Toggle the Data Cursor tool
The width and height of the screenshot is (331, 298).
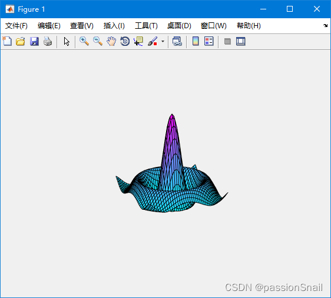138,41
